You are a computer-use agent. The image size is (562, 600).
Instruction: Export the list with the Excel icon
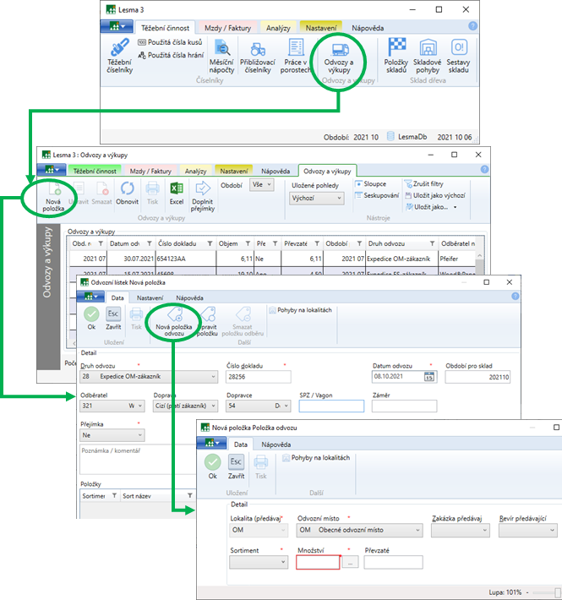click(177, 194)
